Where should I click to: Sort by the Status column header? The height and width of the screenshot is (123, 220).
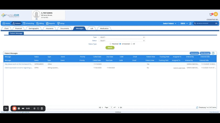coord(36,57)
